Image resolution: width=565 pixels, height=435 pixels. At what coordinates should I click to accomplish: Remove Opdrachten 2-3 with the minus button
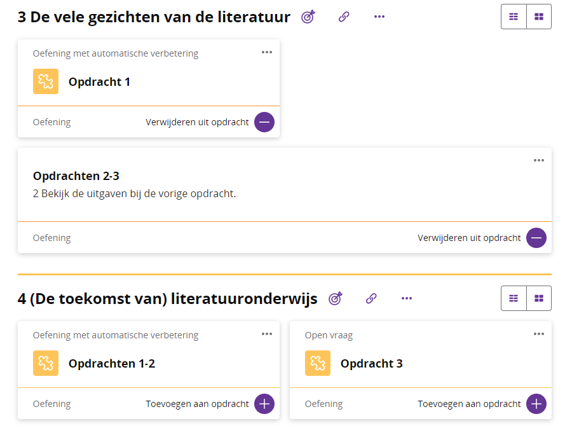click(x=536, y=238)
